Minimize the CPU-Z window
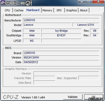The height and width of the screenshot is (101, 105). coord(82,2)
